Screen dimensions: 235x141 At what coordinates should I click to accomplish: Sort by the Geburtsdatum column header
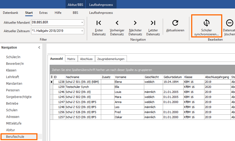pos(173,77)
